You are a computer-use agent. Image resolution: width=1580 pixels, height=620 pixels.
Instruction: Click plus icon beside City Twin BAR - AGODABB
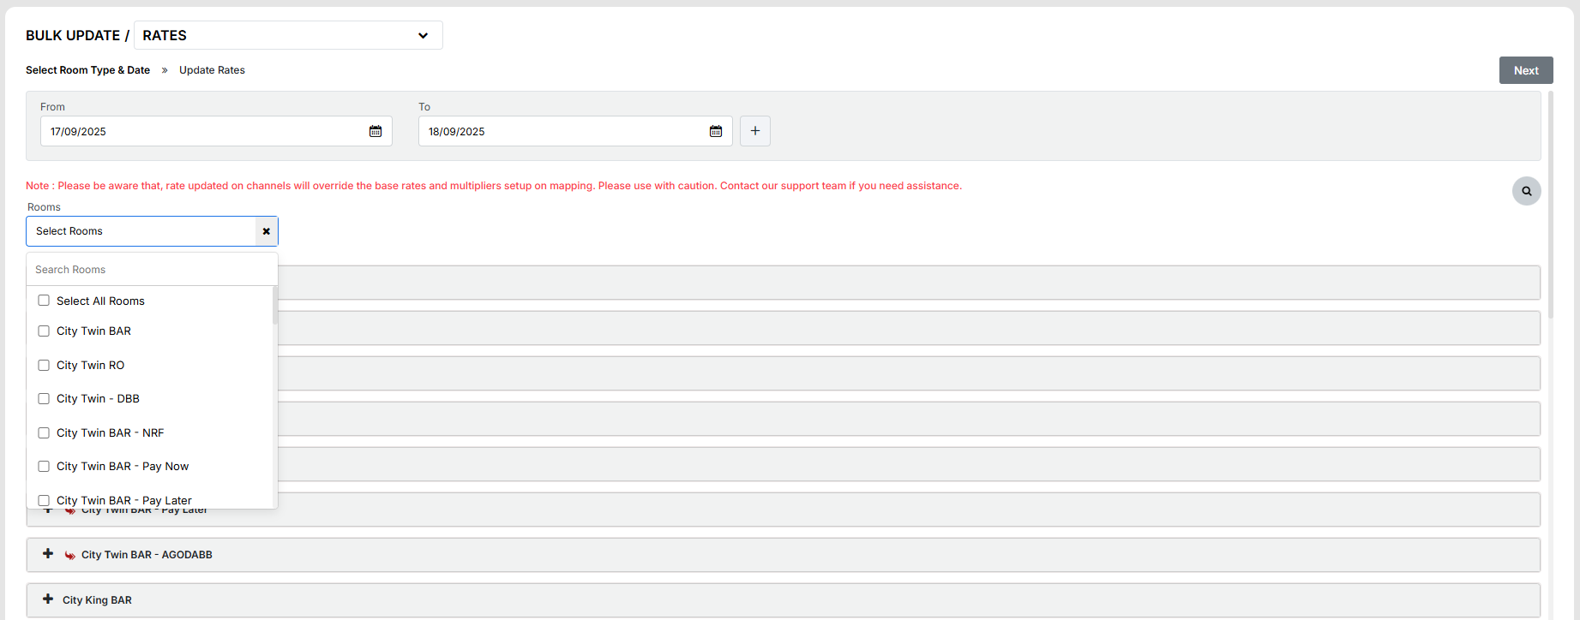[x=48, y=554]
